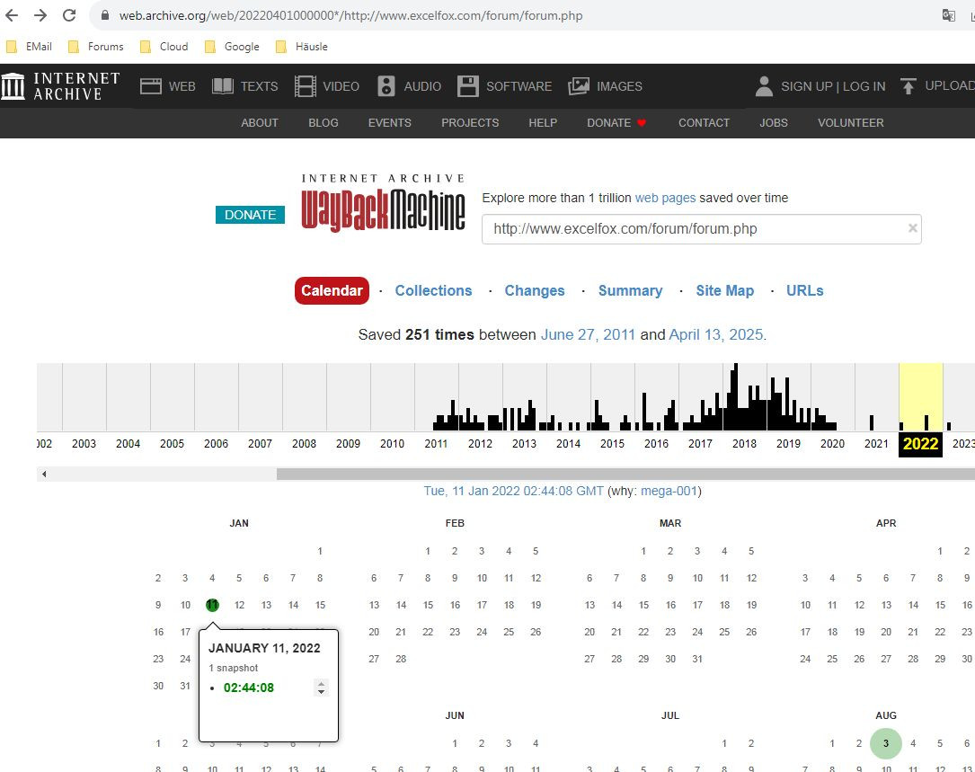Open the 02:44:08 snapshot in the popup
The width and height of the screenshot is (975, 772).
pyautogui.click(x=249, y=688)
